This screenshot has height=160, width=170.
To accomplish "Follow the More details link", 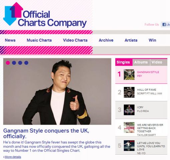I will (13, 157).
